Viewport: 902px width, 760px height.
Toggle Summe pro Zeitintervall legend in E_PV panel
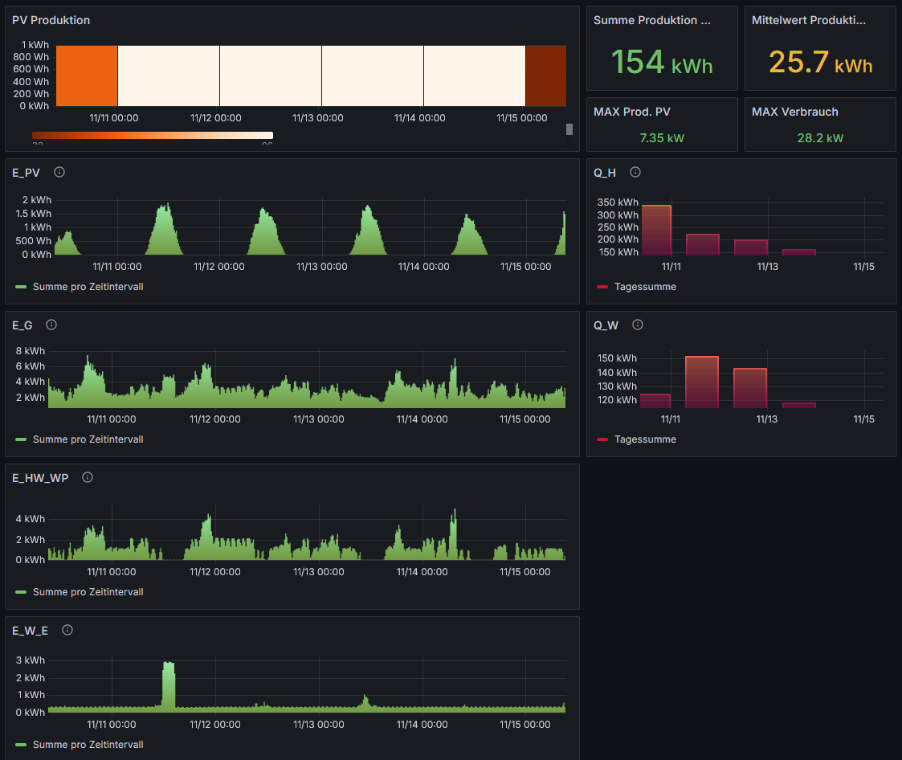[x=88, y=287]
